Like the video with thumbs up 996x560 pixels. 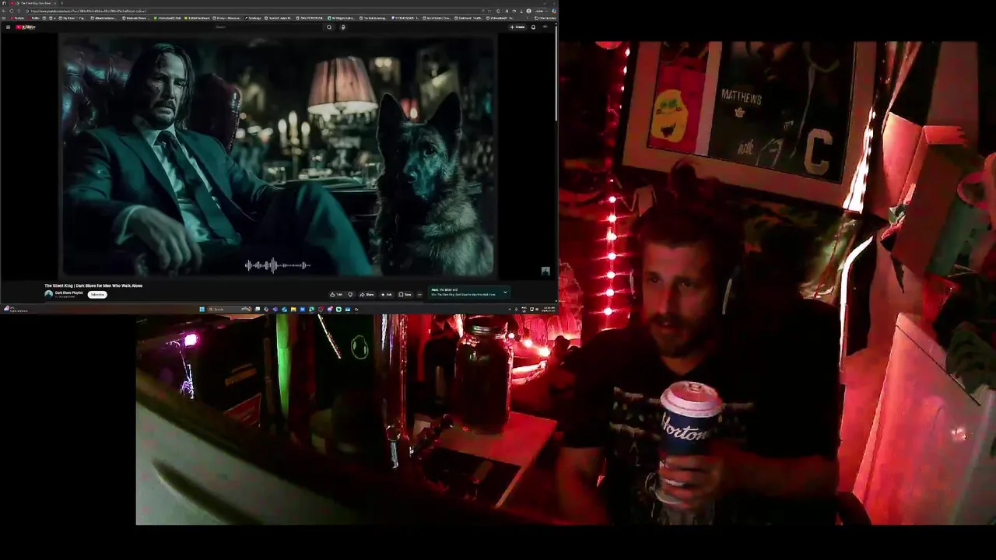pos(337,295)
